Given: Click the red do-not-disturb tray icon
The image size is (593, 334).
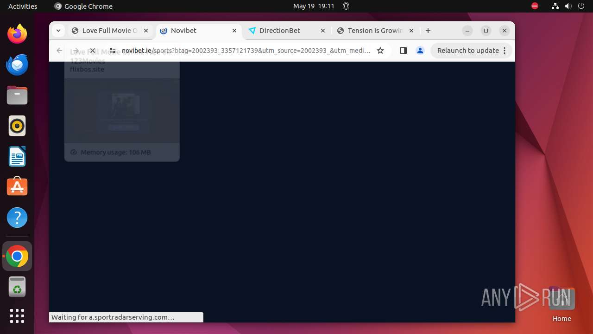Looking at the screenshot, I should coord(535,6).
